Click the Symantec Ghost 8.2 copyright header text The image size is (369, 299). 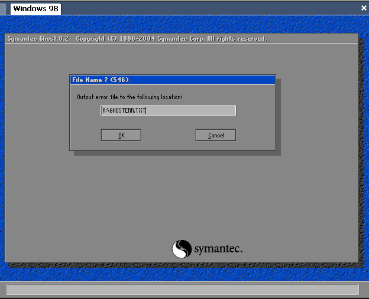[137, 38]
